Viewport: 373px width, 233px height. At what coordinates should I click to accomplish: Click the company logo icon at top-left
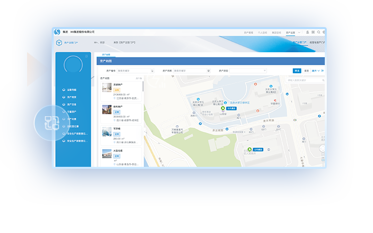(x=57, y=32)
